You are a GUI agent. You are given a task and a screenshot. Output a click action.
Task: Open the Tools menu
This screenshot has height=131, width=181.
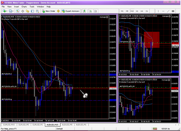[x=32, y=7]
